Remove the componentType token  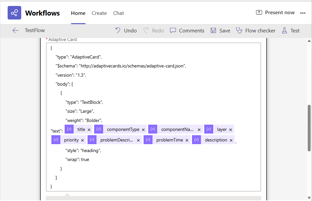click(x=143, y=130)
